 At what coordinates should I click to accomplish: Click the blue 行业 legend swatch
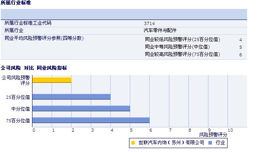click(x=210, y=143)
